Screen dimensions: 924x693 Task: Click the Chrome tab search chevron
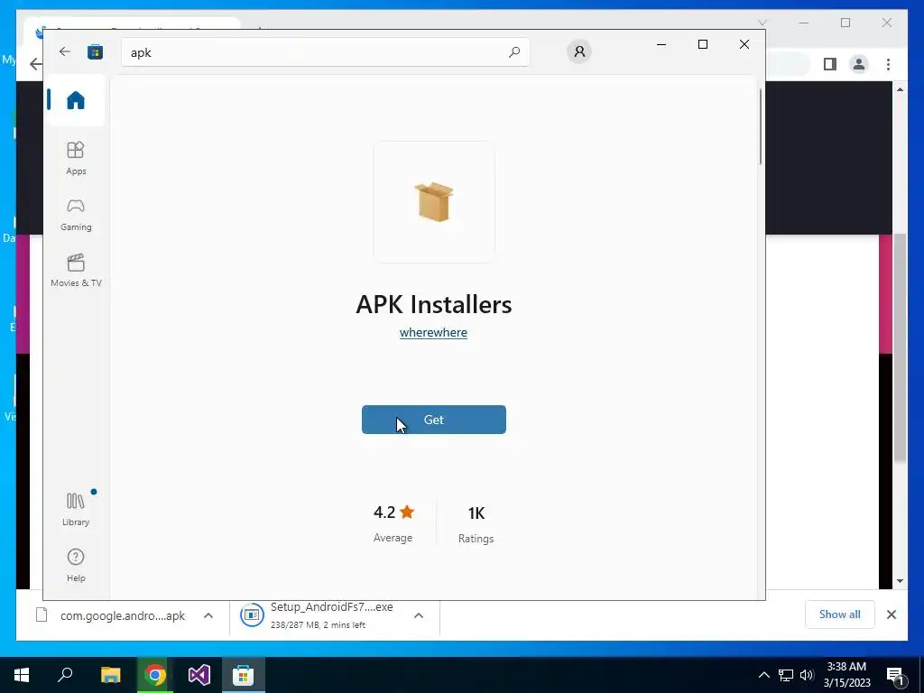coord(762,23)
